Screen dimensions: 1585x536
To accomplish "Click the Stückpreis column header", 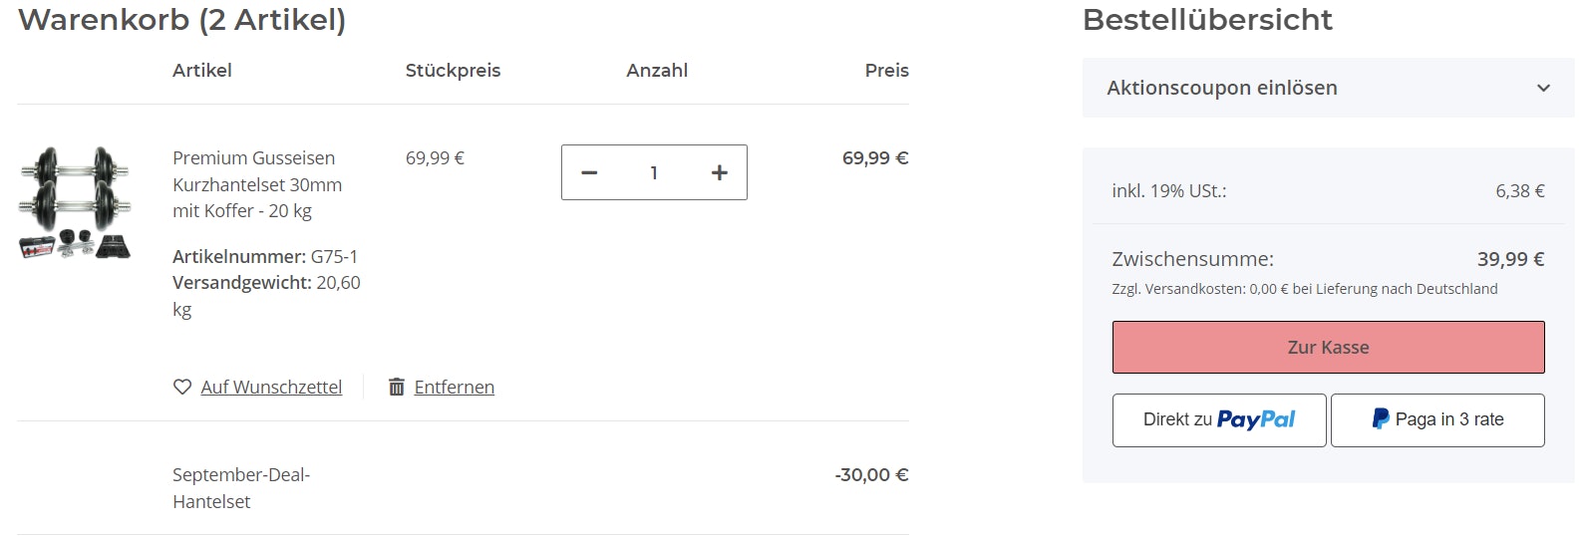I will pos(453,71).
